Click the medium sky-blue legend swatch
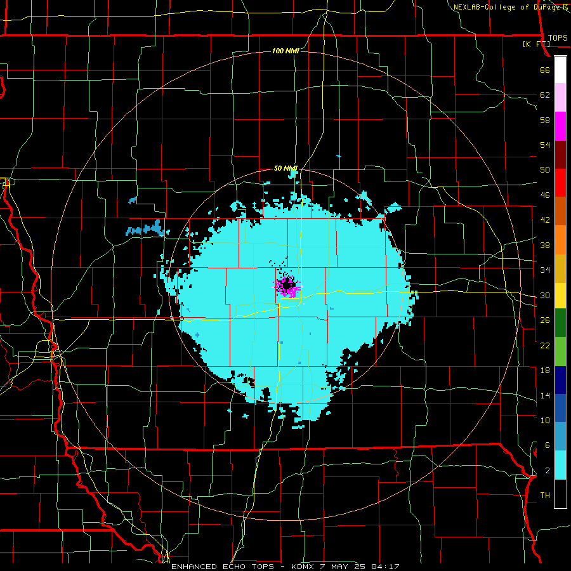This screenshot has height=571, width=571. [560, 436]
